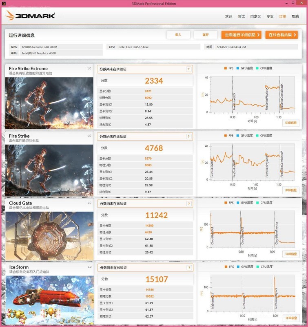Click physics score 9003 in Fire Strike
Screen dimensions: 308x327
pyautogui.click(x=148, y=165)
